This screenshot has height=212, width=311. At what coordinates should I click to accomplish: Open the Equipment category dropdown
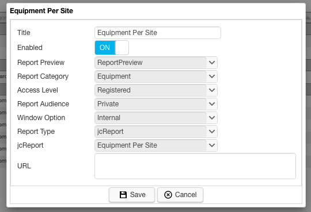(x=156, y=76)
